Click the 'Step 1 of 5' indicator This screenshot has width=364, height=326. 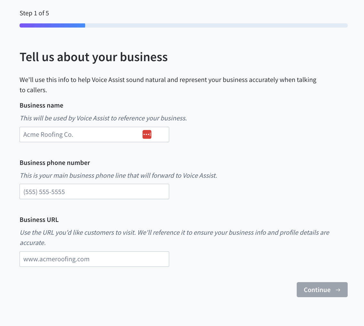click(x=34, y=13)
